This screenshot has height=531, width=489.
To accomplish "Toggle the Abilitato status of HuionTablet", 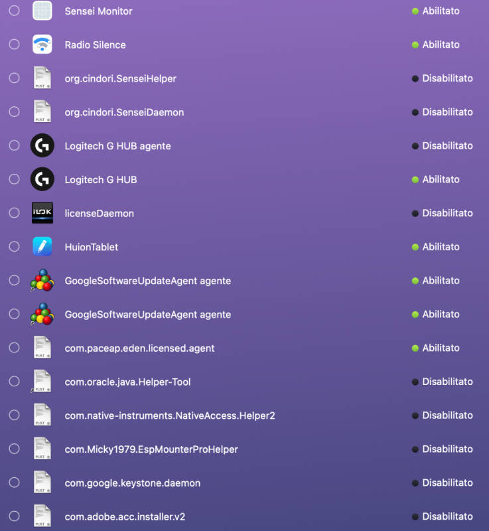I will (435, 246).
